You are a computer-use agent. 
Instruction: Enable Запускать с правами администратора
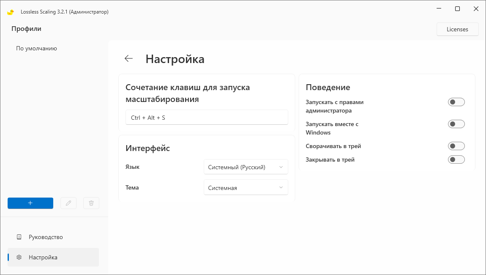[456, 102]
